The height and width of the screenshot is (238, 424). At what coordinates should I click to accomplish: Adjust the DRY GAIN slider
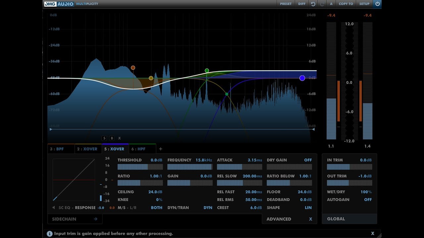[289, 167]
